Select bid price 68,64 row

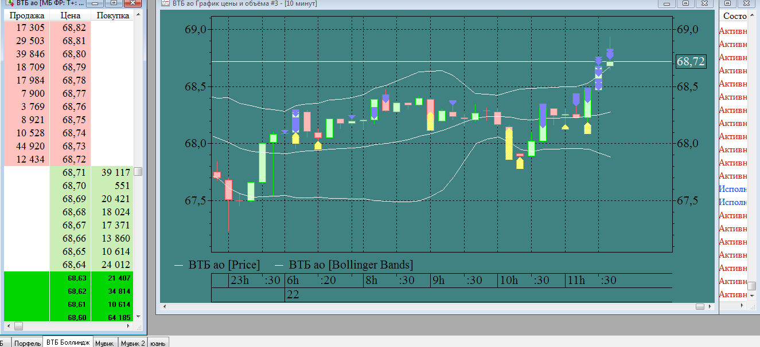click(71, 265)
